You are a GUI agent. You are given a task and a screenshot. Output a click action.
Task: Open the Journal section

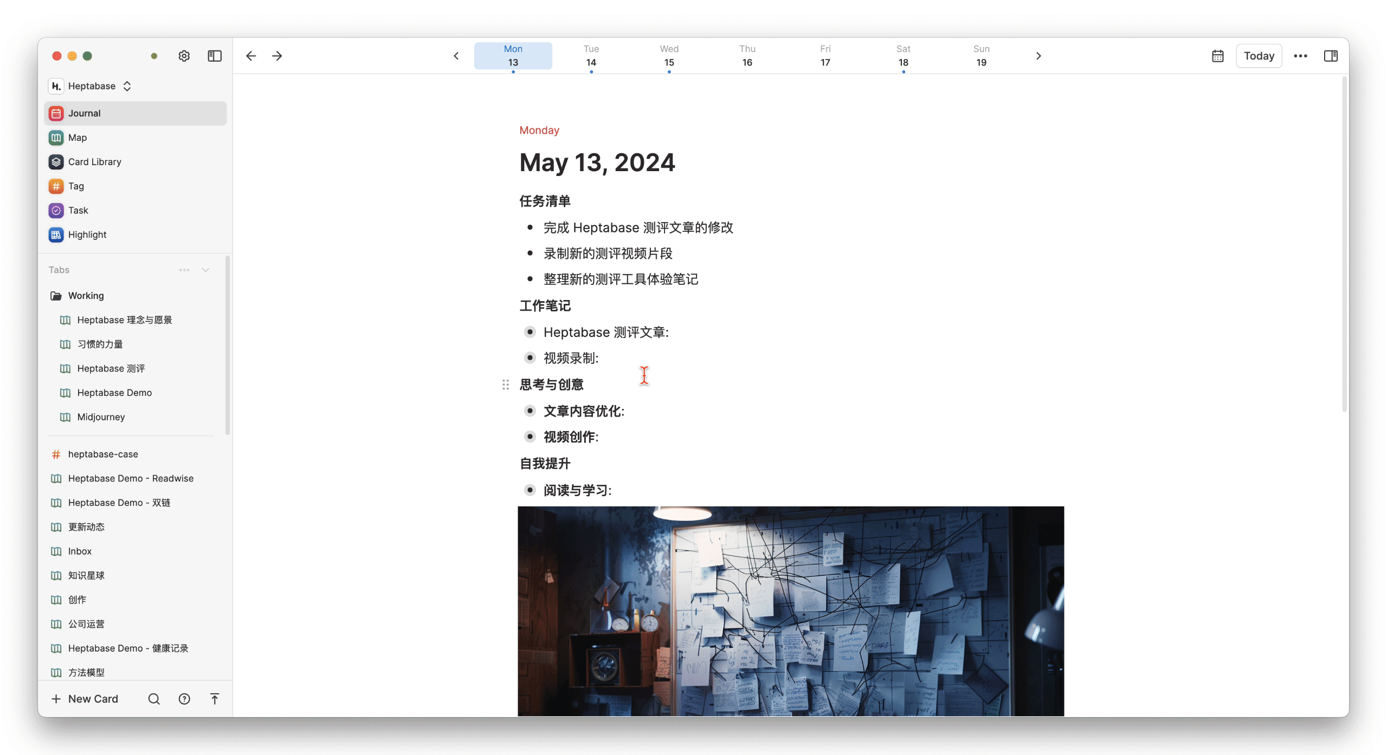pos(136,113)
